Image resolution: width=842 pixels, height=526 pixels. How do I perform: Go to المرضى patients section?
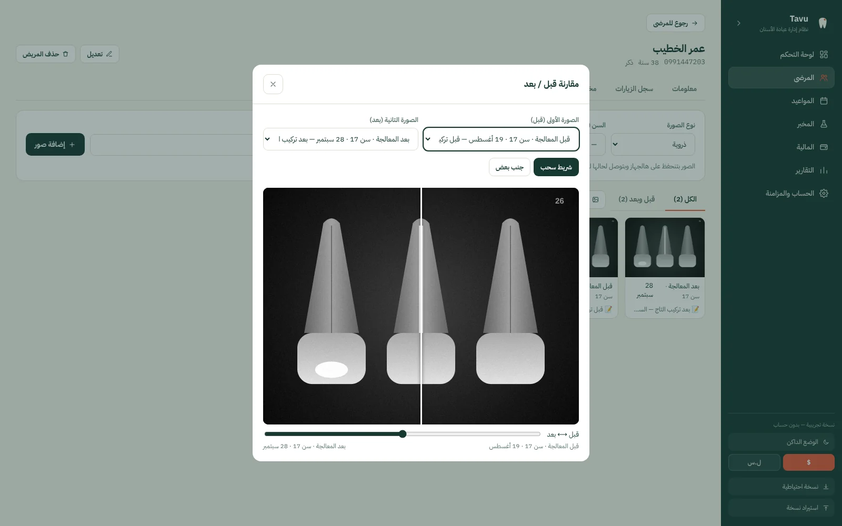point(781,77)
